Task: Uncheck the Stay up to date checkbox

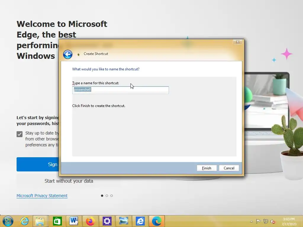Action: pyautogui.click(x=20, y=134)
